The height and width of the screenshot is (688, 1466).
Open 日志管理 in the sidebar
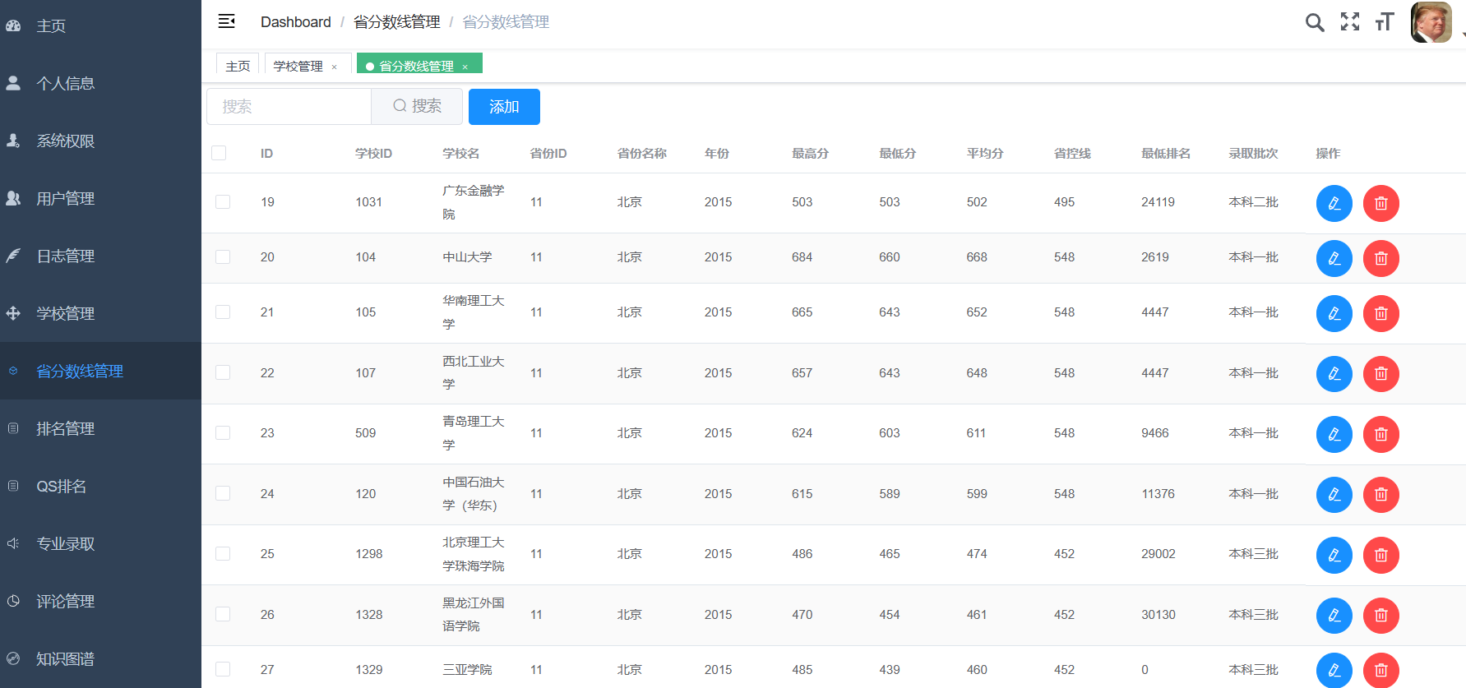point(100,256)
